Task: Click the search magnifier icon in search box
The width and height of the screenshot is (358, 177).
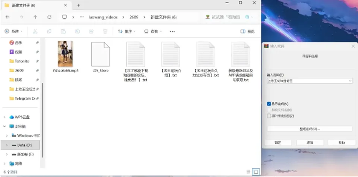Action: (247, 17)
